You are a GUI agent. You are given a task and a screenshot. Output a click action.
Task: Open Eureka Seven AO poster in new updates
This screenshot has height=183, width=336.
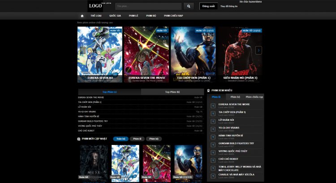125,164
